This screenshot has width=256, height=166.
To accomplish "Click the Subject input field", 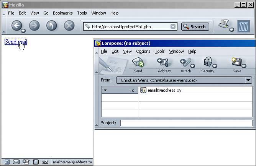I will [186, 123].
